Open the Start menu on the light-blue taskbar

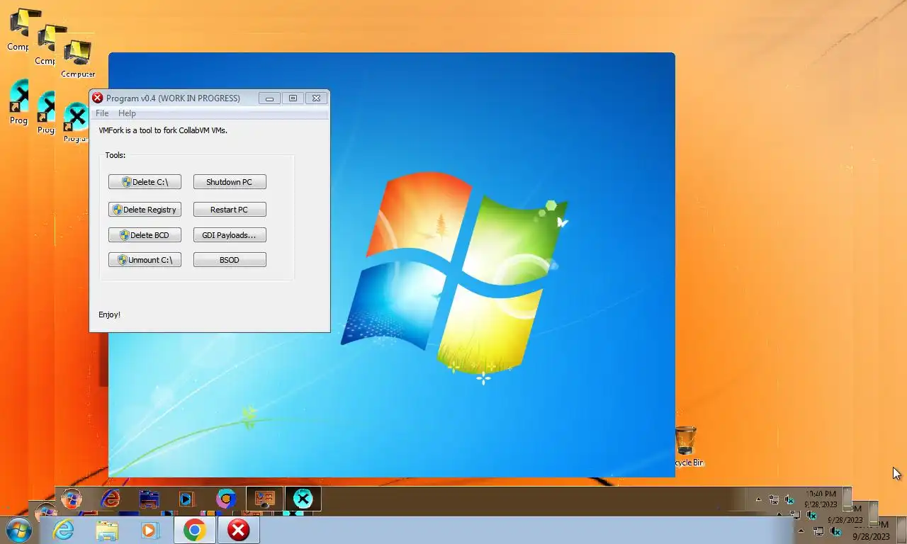click(18, 530)
